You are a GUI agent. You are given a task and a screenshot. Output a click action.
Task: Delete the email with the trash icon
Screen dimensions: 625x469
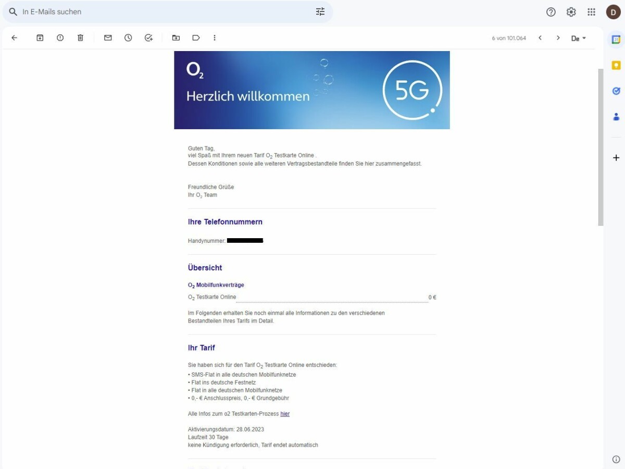coord(80,38)
